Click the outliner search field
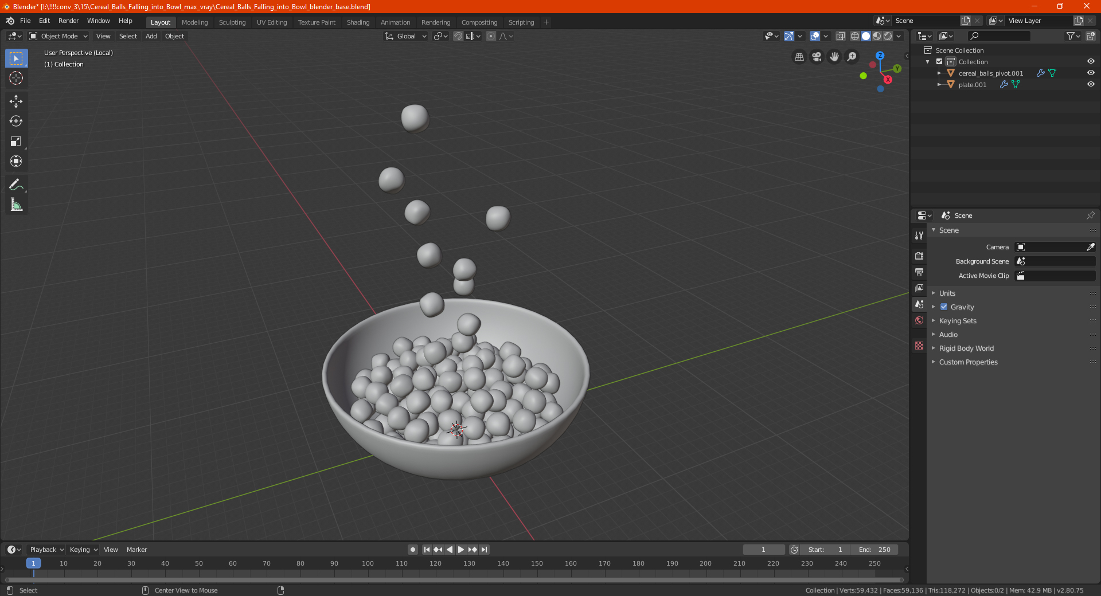This screenshot has height=596, width=1101. (x=998, y=36)
